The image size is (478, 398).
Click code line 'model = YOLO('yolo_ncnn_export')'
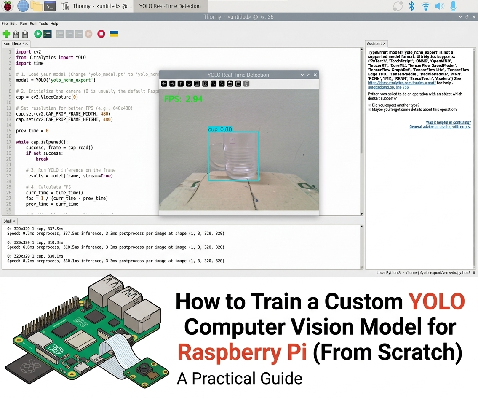56,80
